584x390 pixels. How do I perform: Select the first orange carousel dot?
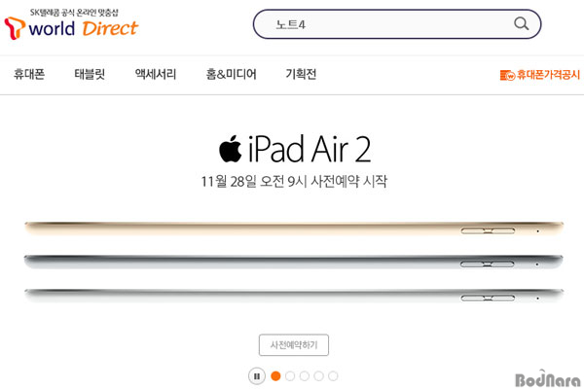(x=275, y=375)
